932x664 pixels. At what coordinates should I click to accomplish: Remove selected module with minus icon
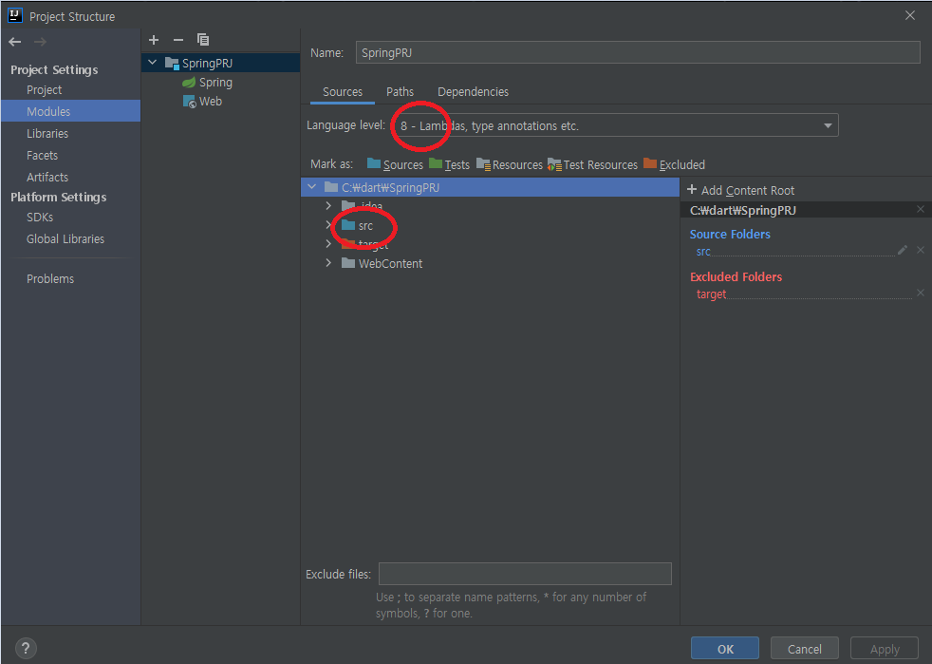point(178,40)
